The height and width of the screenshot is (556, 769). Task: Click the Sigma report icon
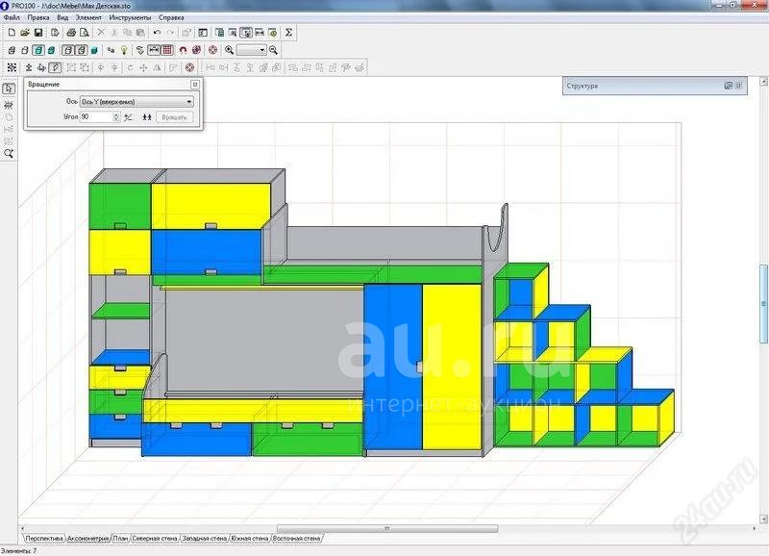pyautogui.click(x=289, y=33)
